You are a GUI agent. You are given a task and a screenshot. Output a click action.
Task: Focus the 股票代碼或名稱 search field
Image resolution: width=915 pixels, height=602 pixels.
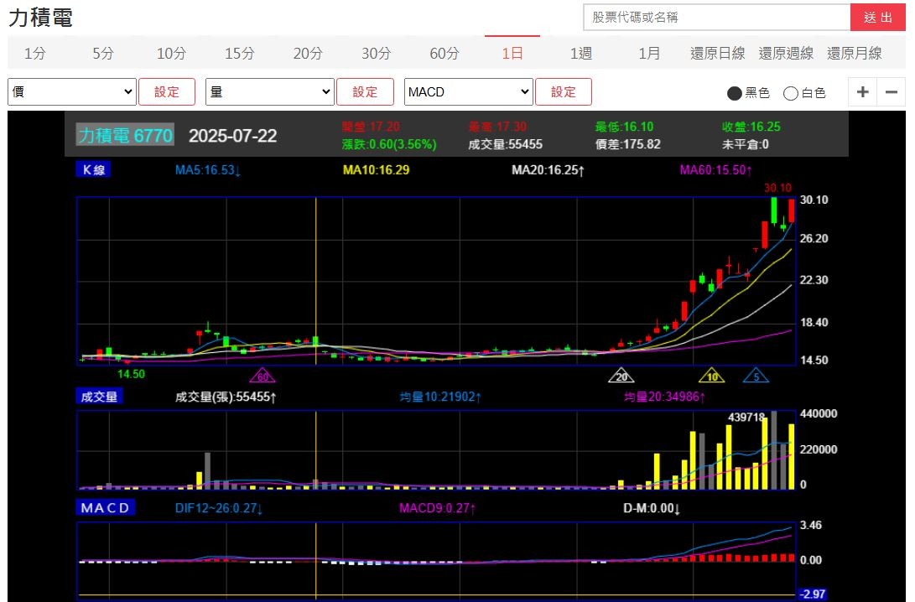tap(716, 18)
